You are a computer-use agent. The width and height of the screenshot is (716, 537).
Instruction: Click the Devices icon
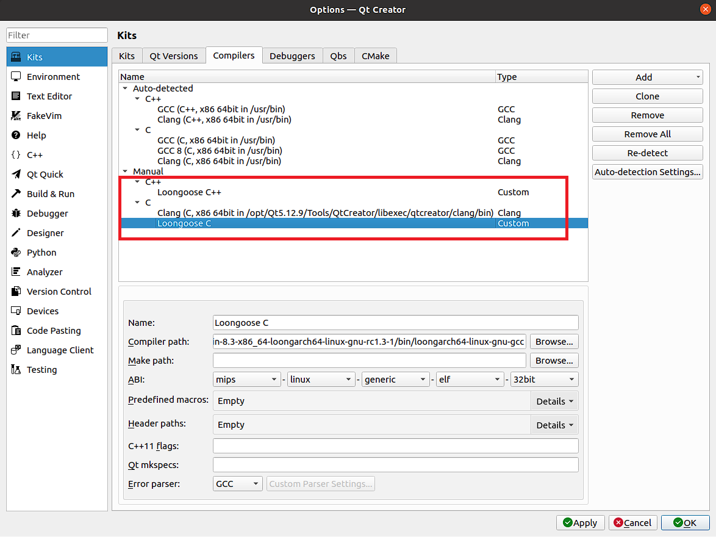[16, 311]
